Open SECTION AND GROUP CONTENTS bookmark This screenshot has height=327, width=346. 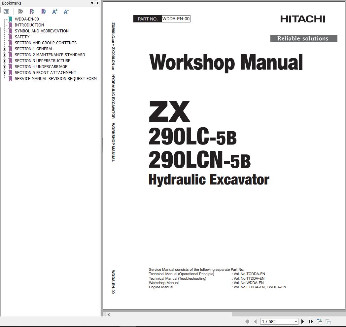pos(46,43)
